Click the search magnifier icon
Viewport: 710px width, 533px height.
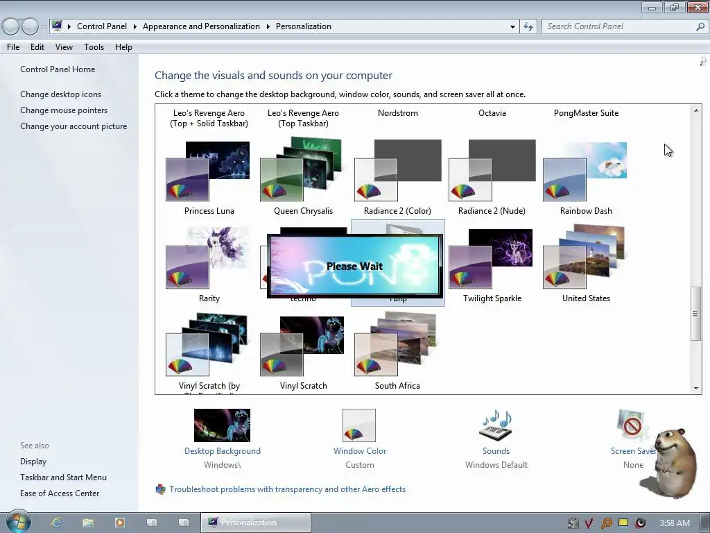pyautogui.click(x=700, y=27)
